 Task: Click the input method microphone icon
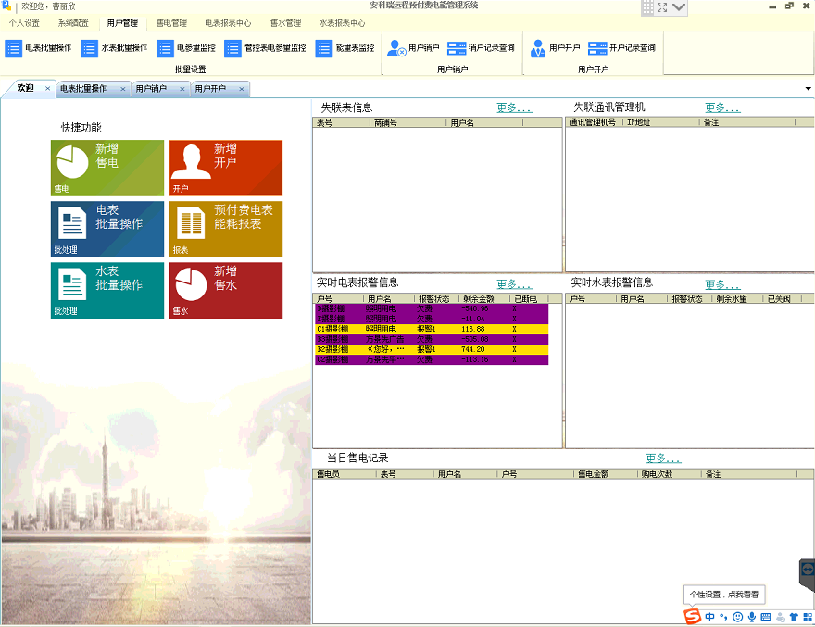pos(752,617)
